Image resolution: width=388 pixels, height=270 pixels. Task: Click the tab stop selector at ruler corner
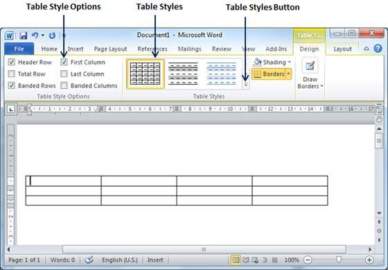10,109
